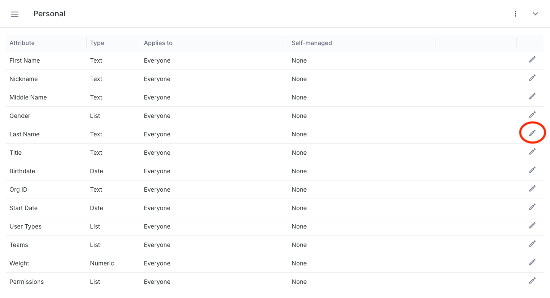Collapse the Personal section chevron
550x298 pixels.
pyautogui.click(x=535, y=14)
